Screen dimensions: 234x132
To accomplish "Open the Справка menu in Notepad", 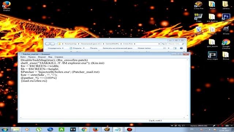I will 59,57.
